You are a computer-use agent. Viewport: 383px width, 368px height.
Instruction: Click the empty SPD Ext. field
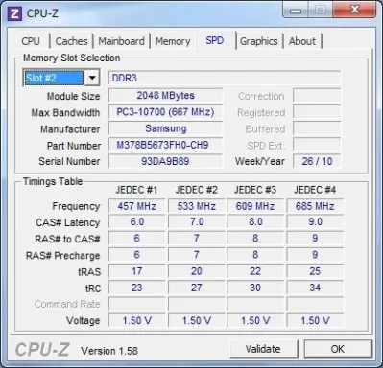tap(317, 145)
